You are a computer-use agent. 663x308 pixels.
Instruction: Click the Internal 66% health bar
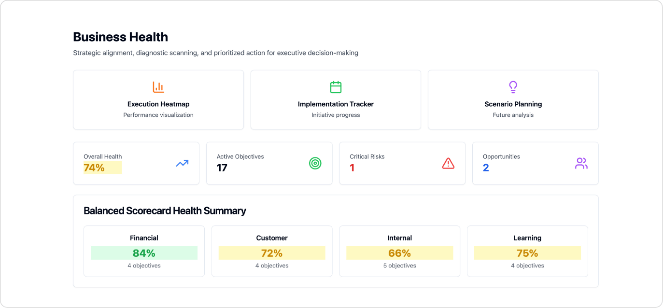click(399, 253)
